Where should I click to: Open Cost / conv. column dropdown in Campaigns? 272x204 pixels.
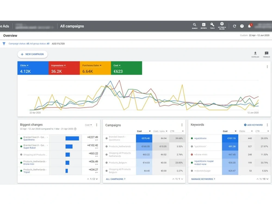pyautogui.click(x=160, y=131)
